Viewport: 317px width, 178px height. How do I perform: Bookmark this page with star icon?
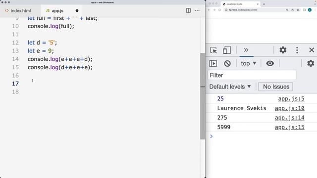(298, 10)
